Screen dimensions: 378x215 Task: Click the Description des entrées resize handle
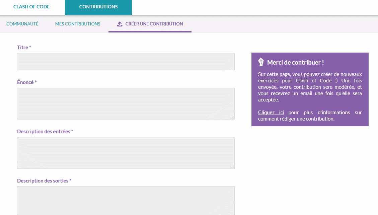coord(232,166)
